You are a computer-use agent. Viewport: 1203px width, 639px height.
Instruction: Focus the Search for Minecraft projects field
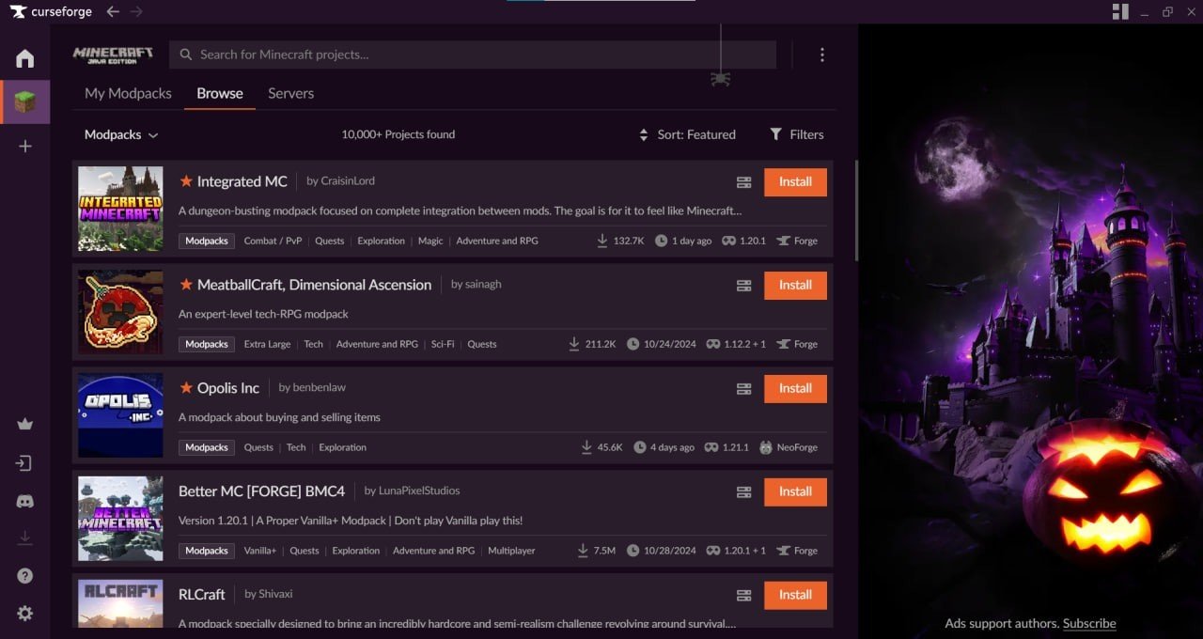(473, 55)
